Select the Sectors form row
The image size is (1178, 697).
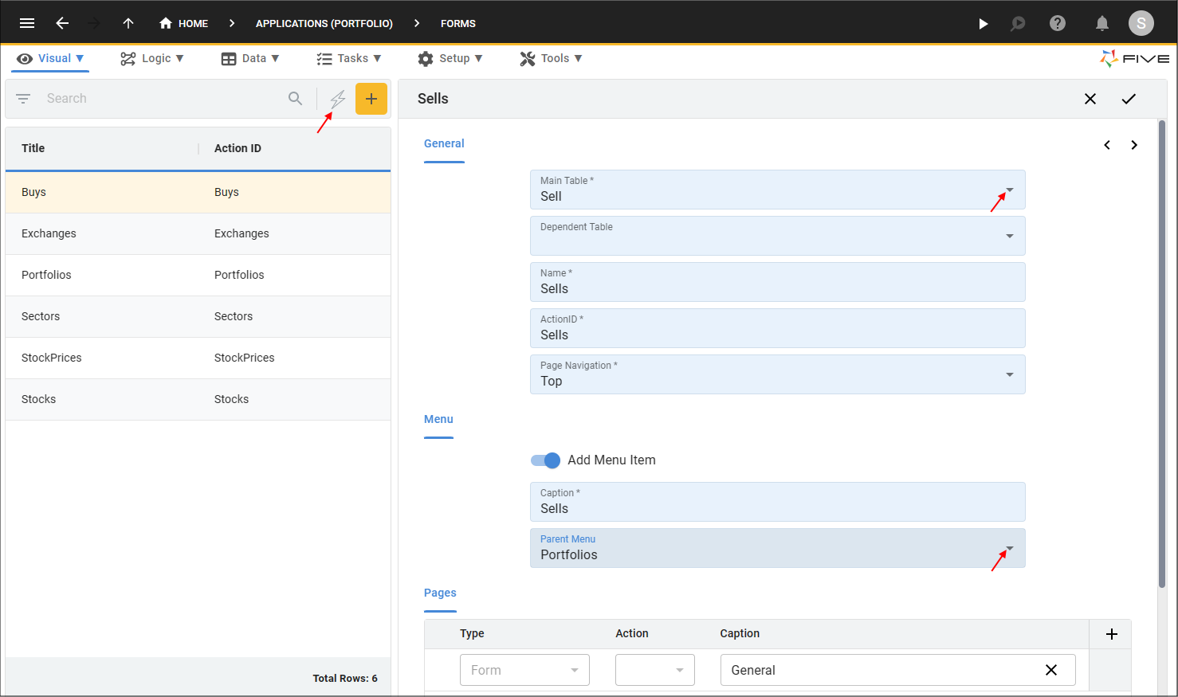point(198,316)
